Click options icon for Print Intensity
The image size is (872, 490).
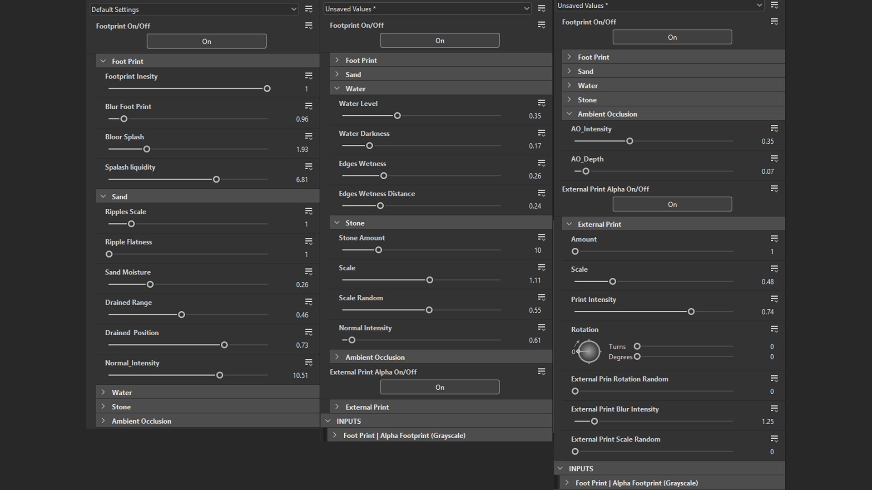click(774, 299)
